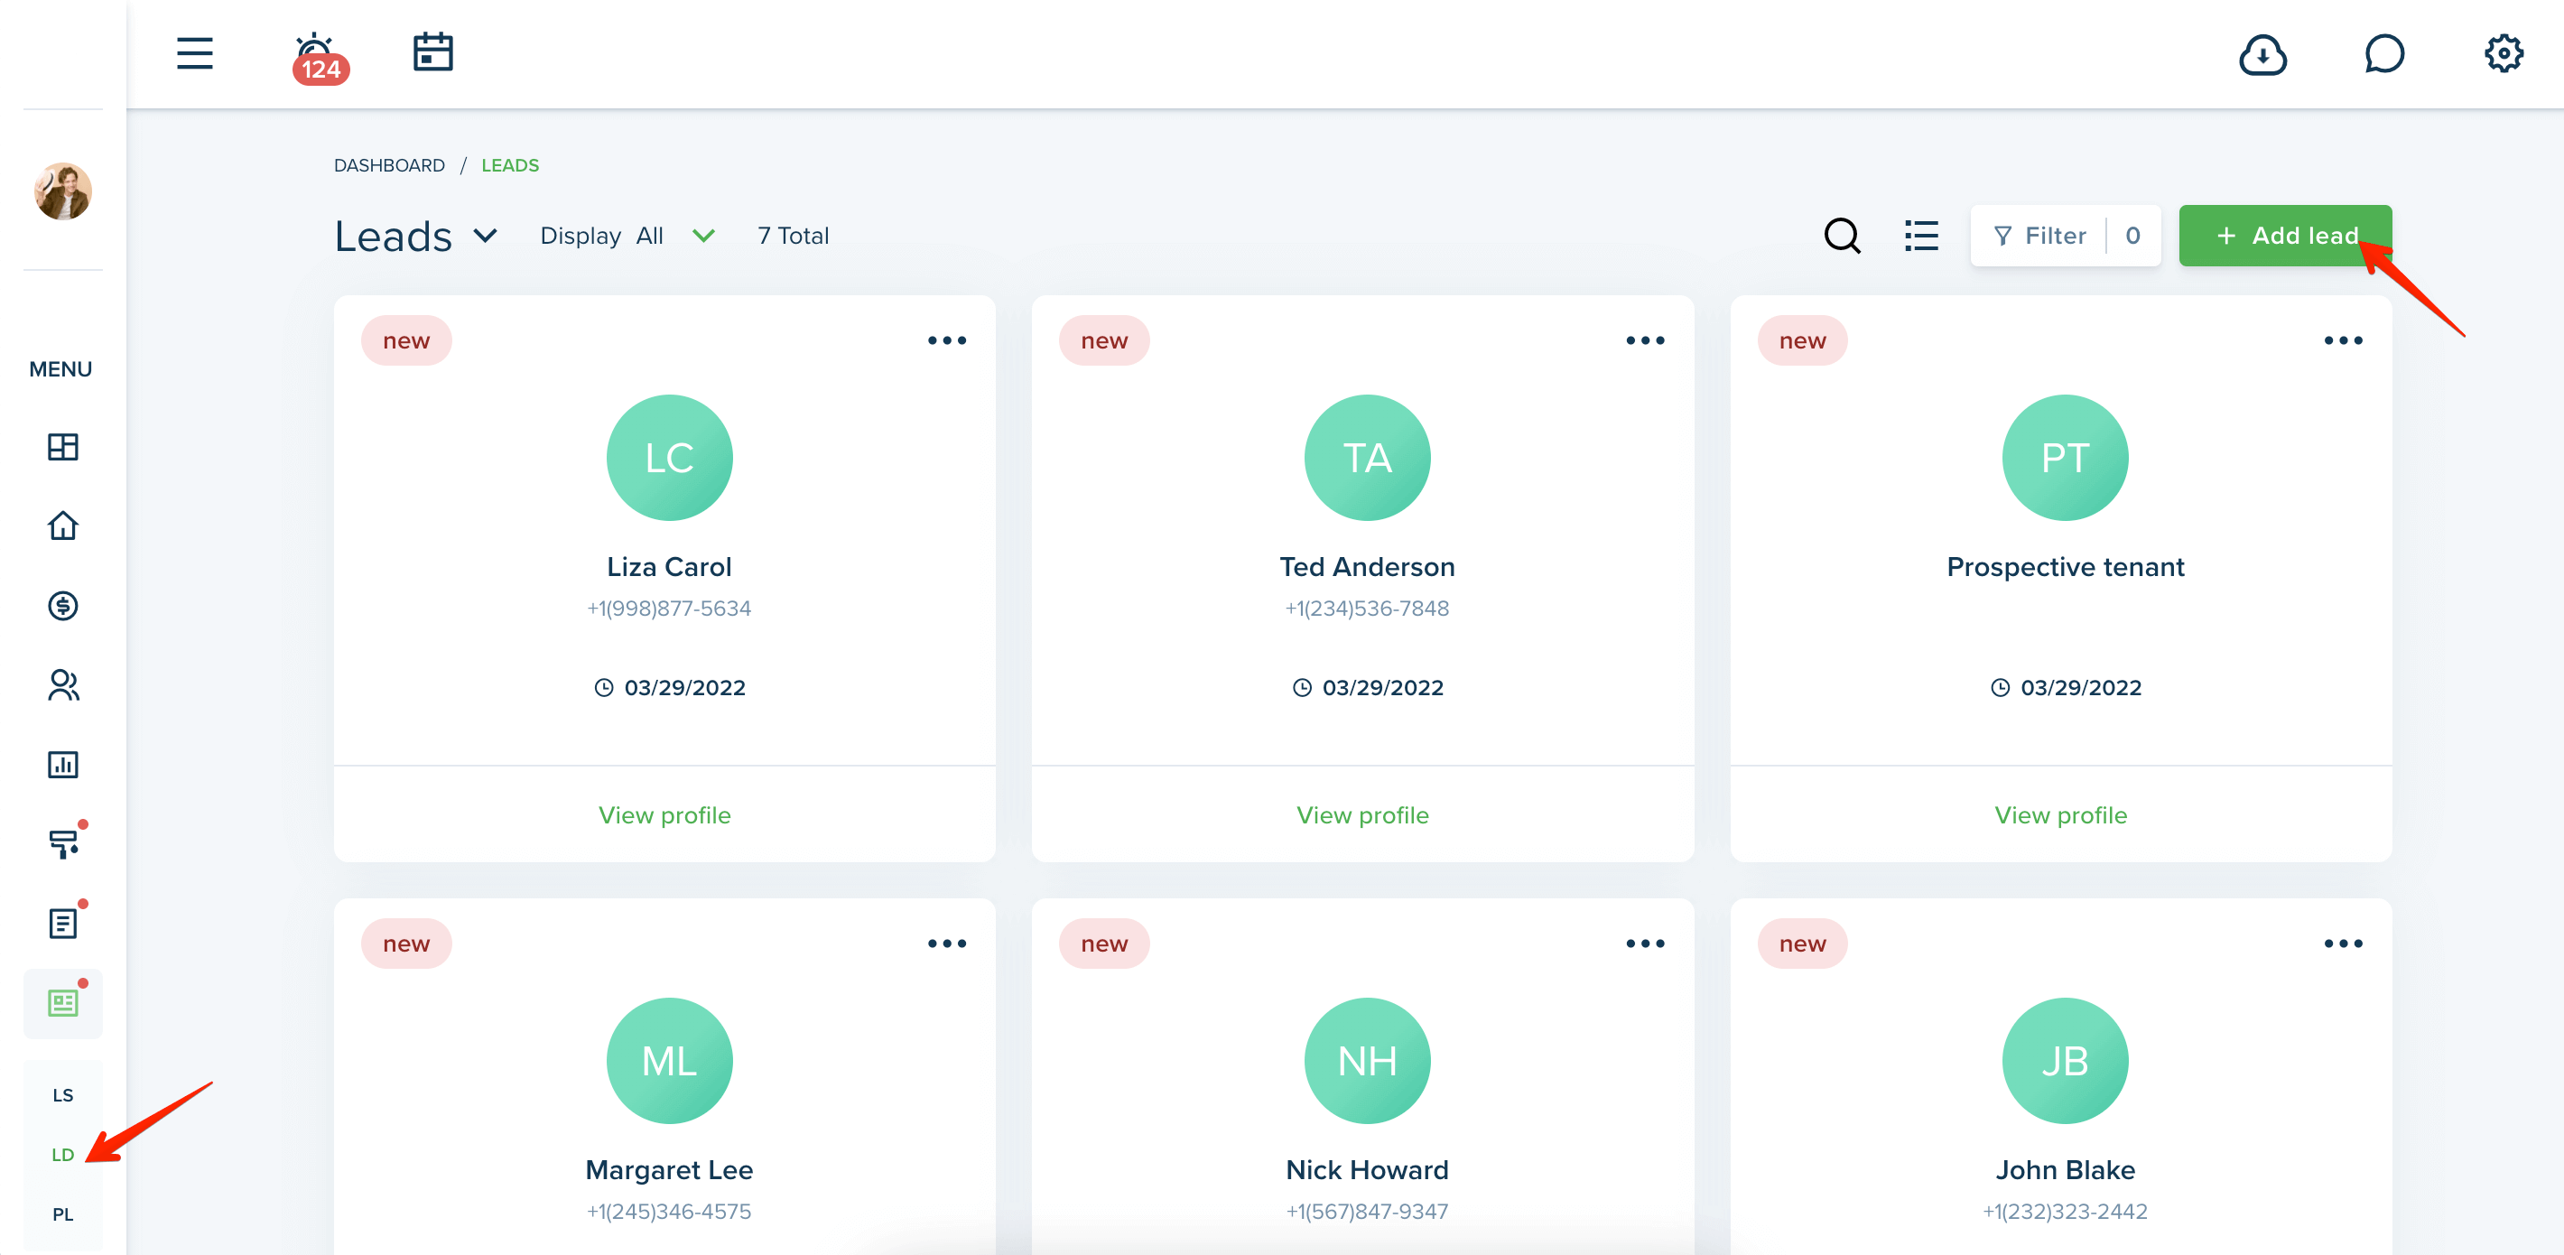Click the new badge on John Blake card
2564x1255 pixels.
click(x=1803, y=944)
